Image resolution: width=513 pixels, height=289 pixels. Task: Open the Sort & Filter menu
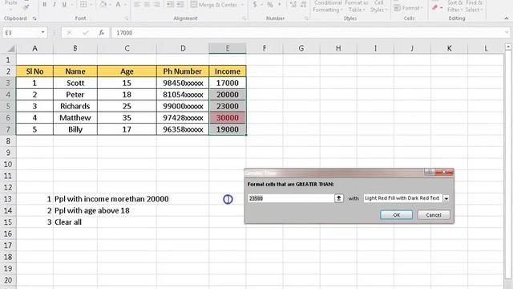pos(454,6)
